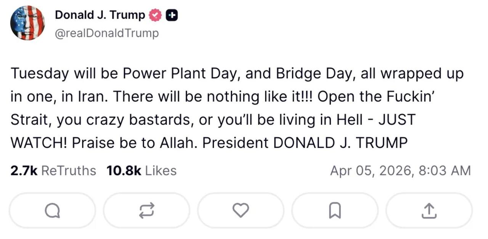This screenshot has width=488, height=239.
Task: Click the Apr 05, 2026 timestamp
Action: pyautogui.click(x=400, y=170)
